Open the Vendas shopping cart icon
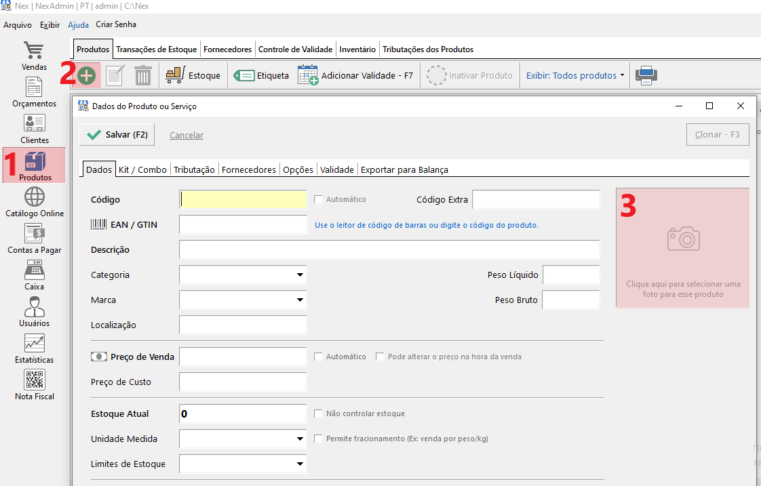 coord(34,52)
